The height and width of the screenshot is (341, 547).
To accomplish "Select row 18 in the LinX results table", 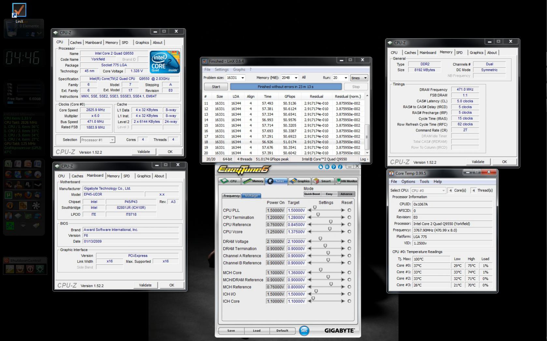I will (283, 142).
